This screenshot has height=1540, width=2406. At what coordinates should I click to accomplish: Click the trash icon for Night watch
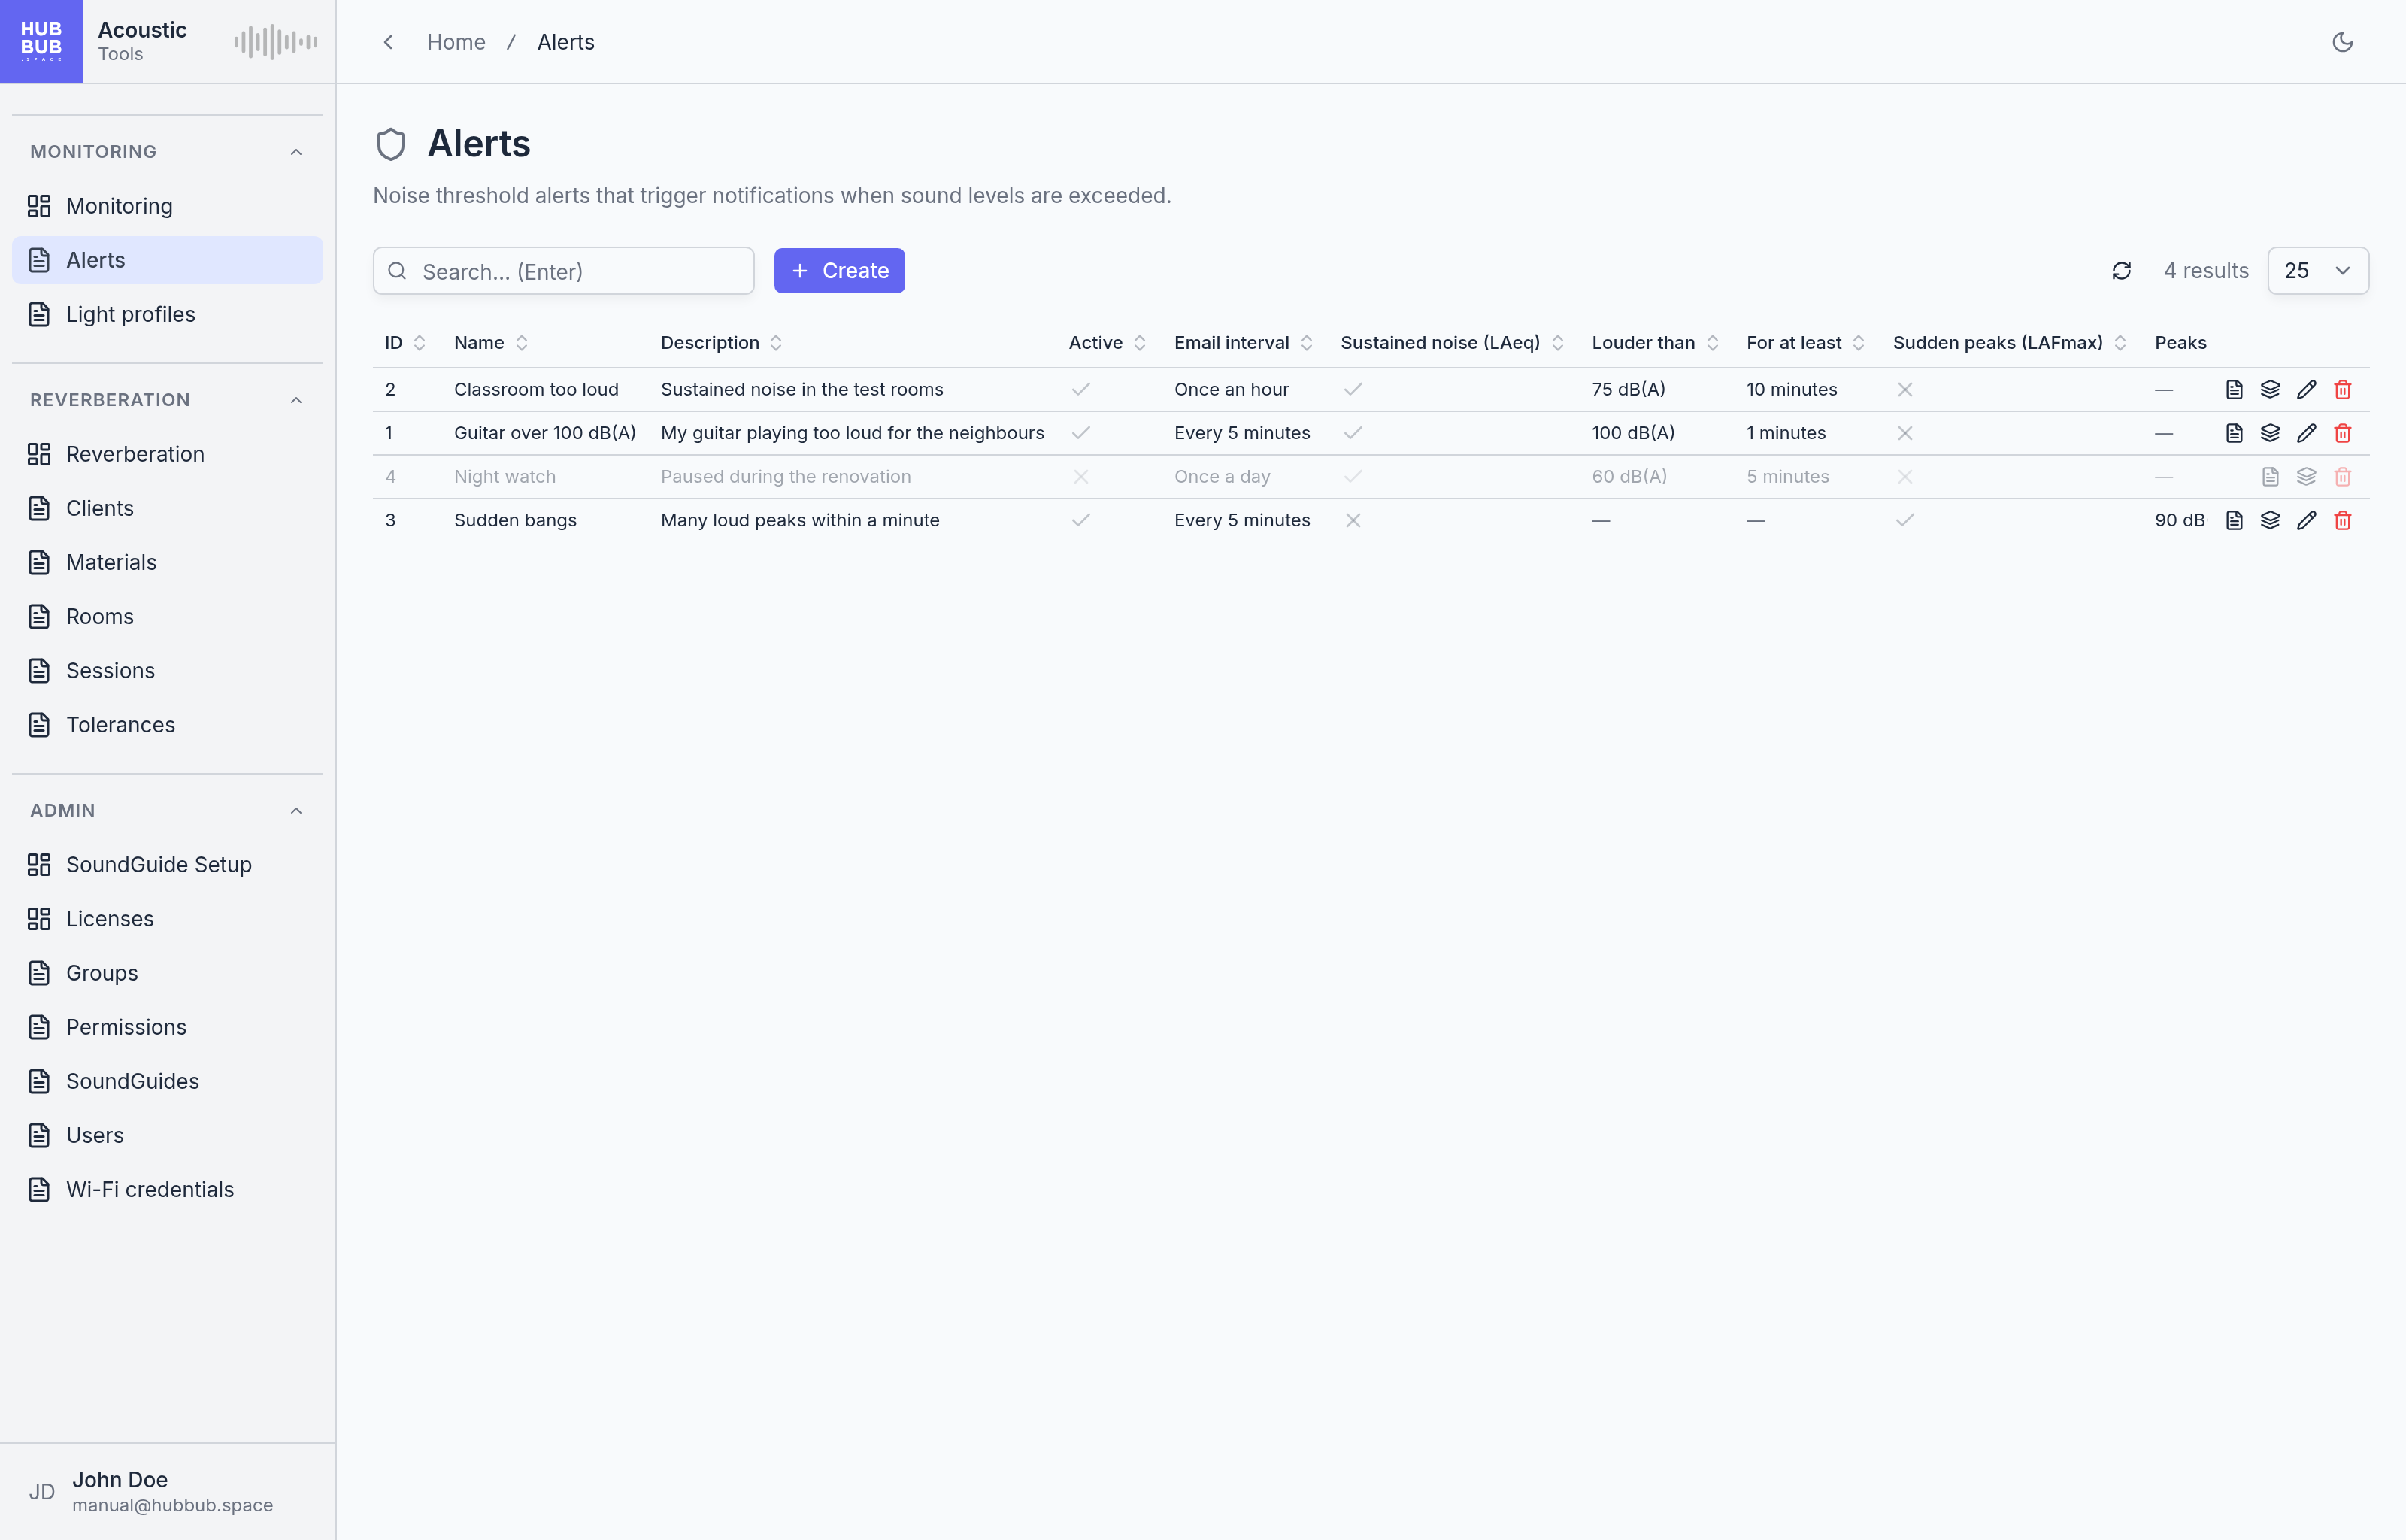click(x=2342, y=477)
